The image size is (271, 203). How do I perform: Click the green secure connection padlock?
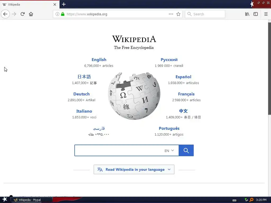(63, 14)
